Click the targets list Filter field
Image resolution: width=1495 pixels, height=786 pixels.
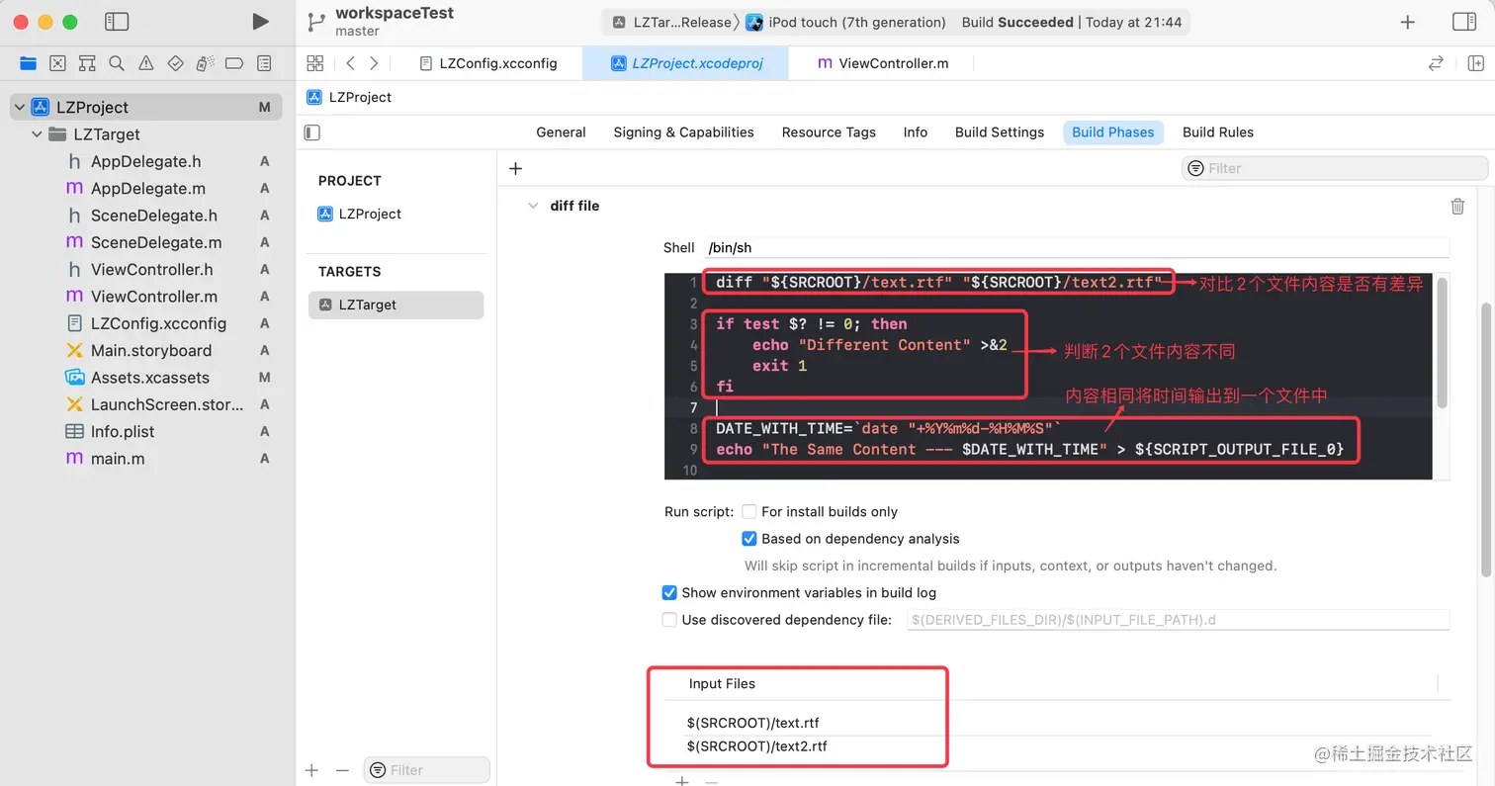(426, 770)
